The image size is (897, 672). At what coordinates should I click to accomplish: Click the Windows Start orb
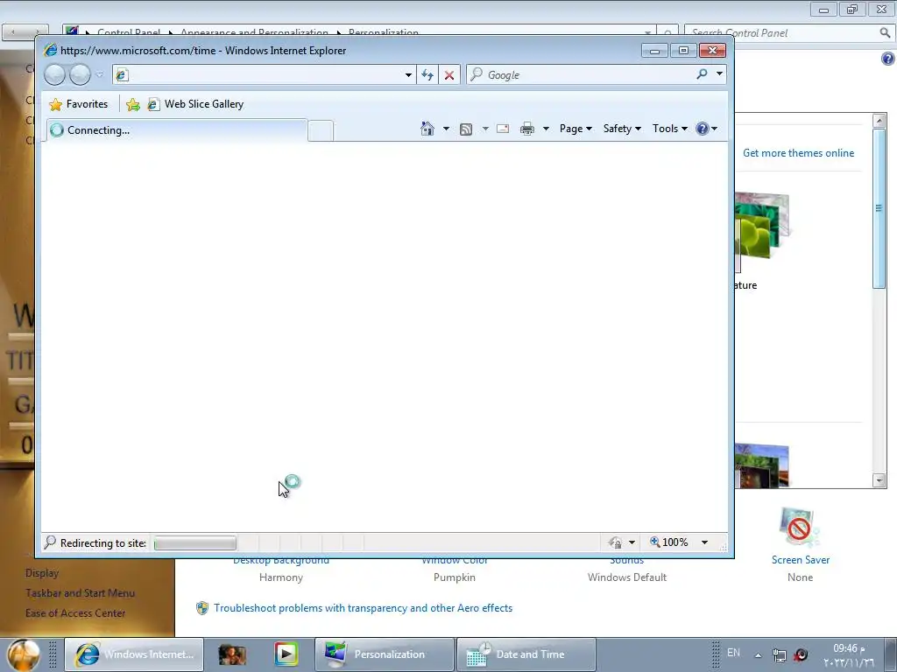click(x=24, y=654)
